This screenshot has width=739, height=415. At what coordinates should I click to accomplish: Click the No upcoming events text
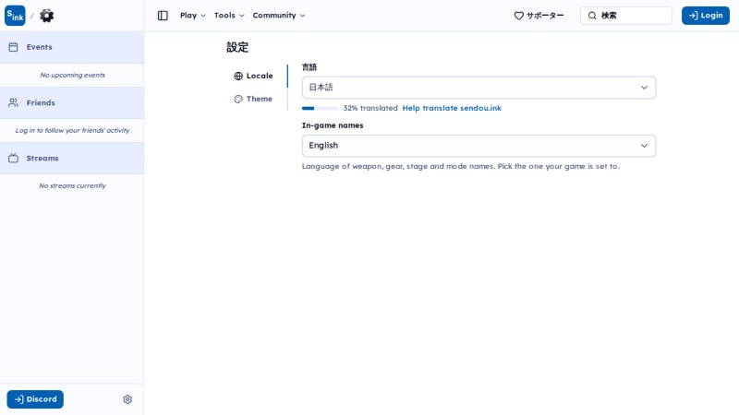click(73, 76)
